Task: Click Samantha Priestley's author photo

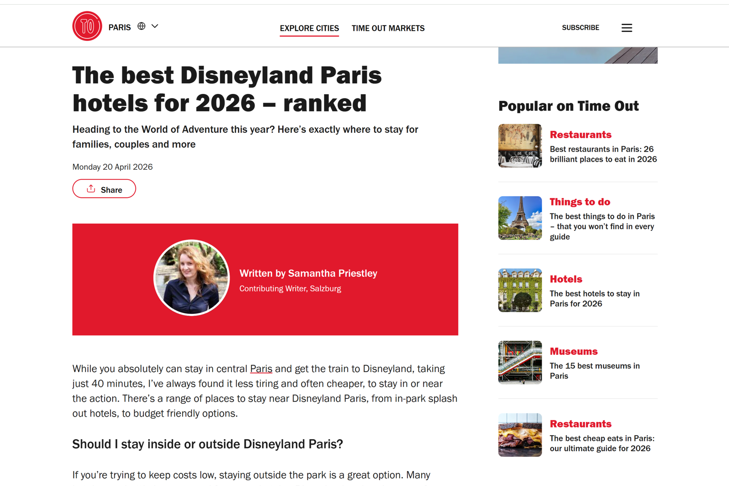Action: (x=191, y=277)
